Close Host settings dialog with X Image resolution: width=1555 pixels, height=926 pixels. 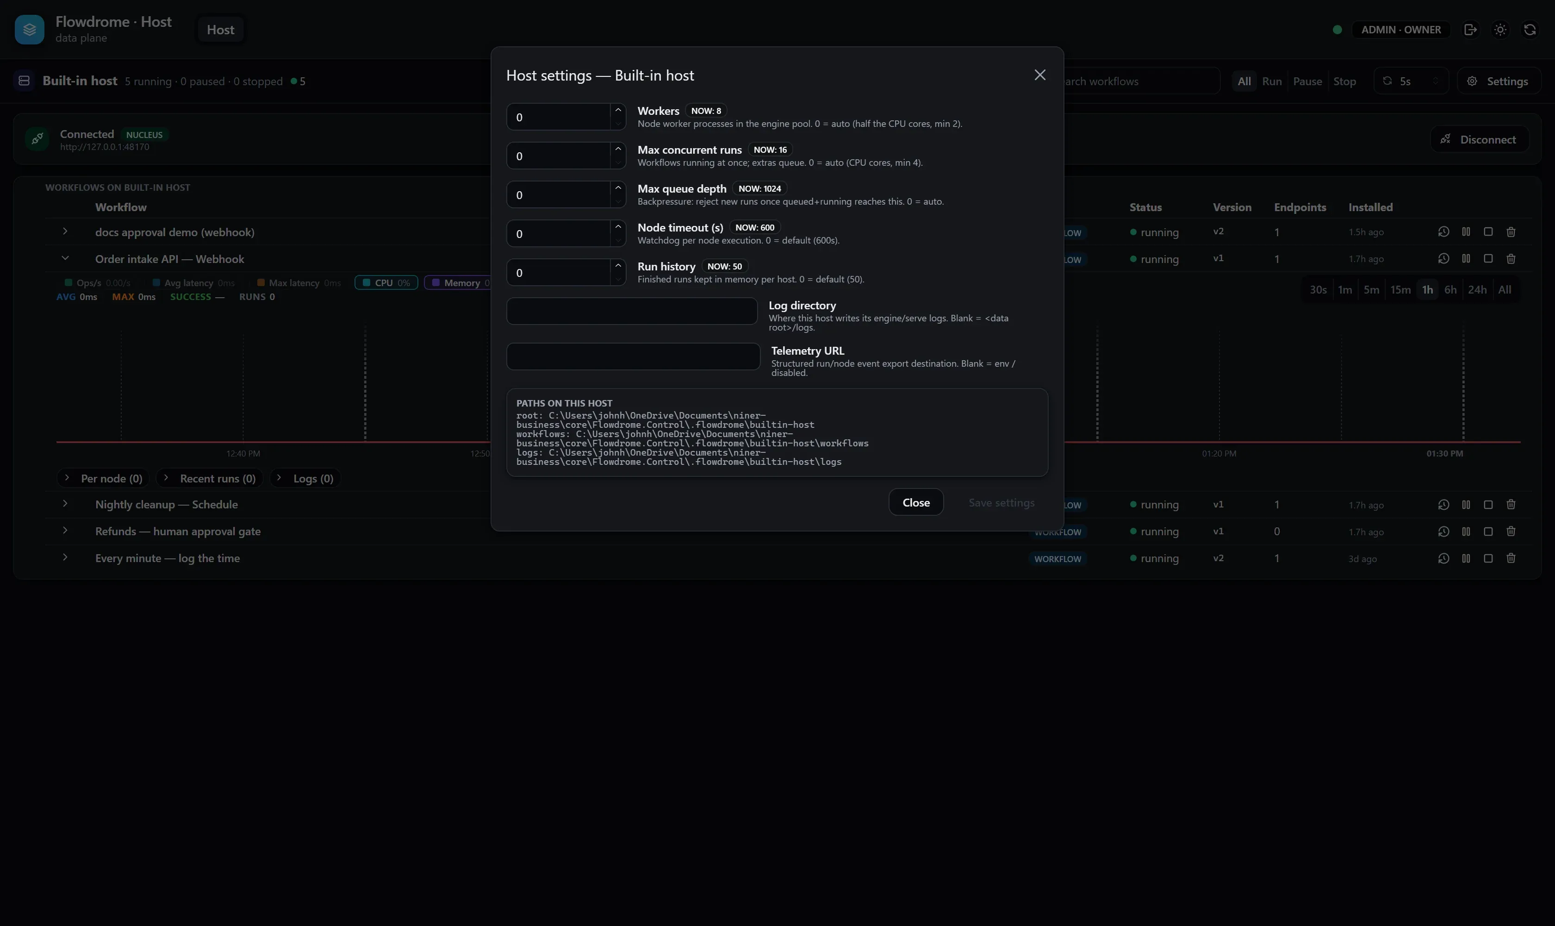click(1040, 75)
